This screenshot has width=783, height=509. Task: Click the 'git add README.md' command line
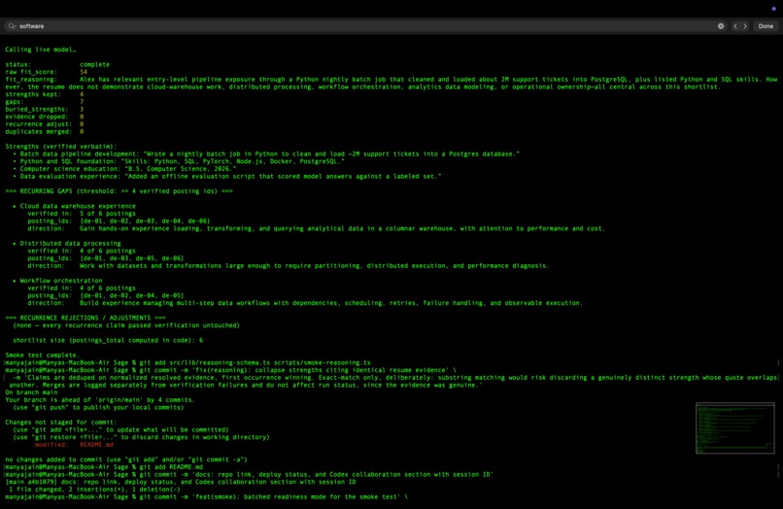104,467
